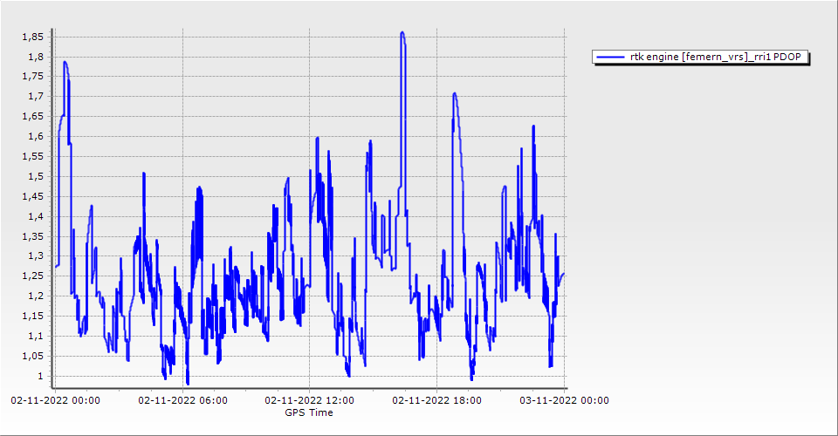
Task: Pick the 02-11-2022 18:00 time axis label
Action: pos(437,401)
